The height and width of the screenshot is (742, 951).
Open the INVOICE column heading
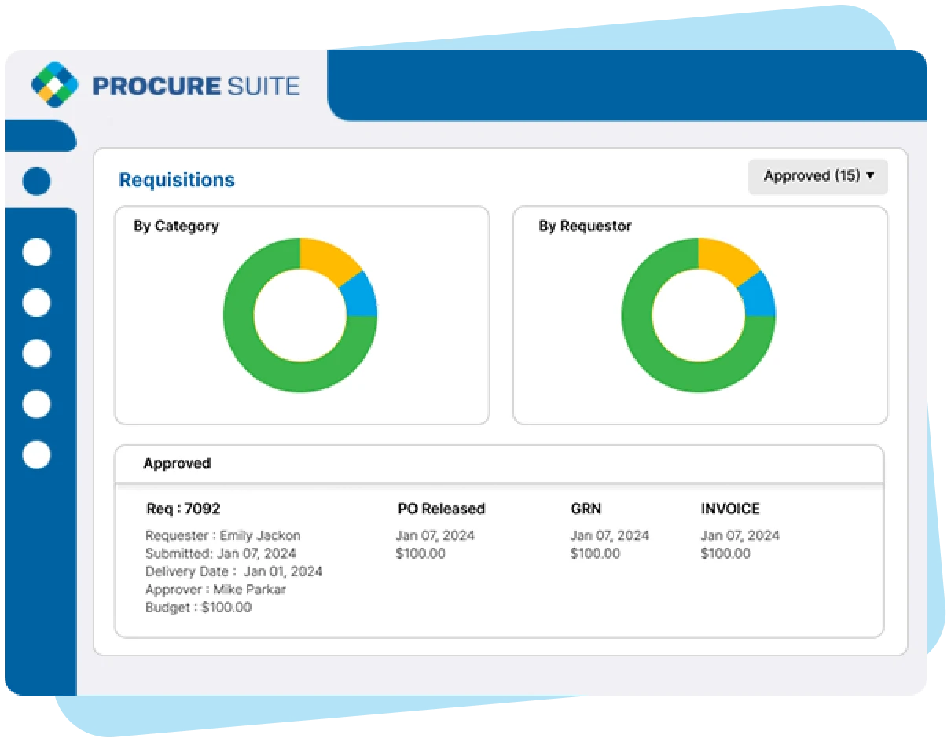coord(730,509)
